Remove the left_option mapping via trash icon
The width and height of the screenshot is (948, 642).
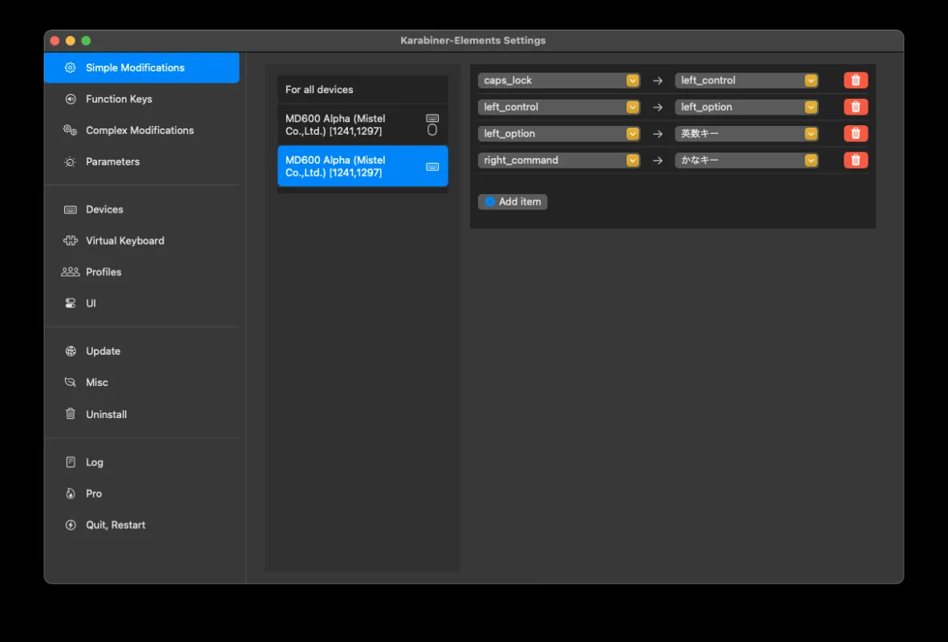click(x=855, y=133)
